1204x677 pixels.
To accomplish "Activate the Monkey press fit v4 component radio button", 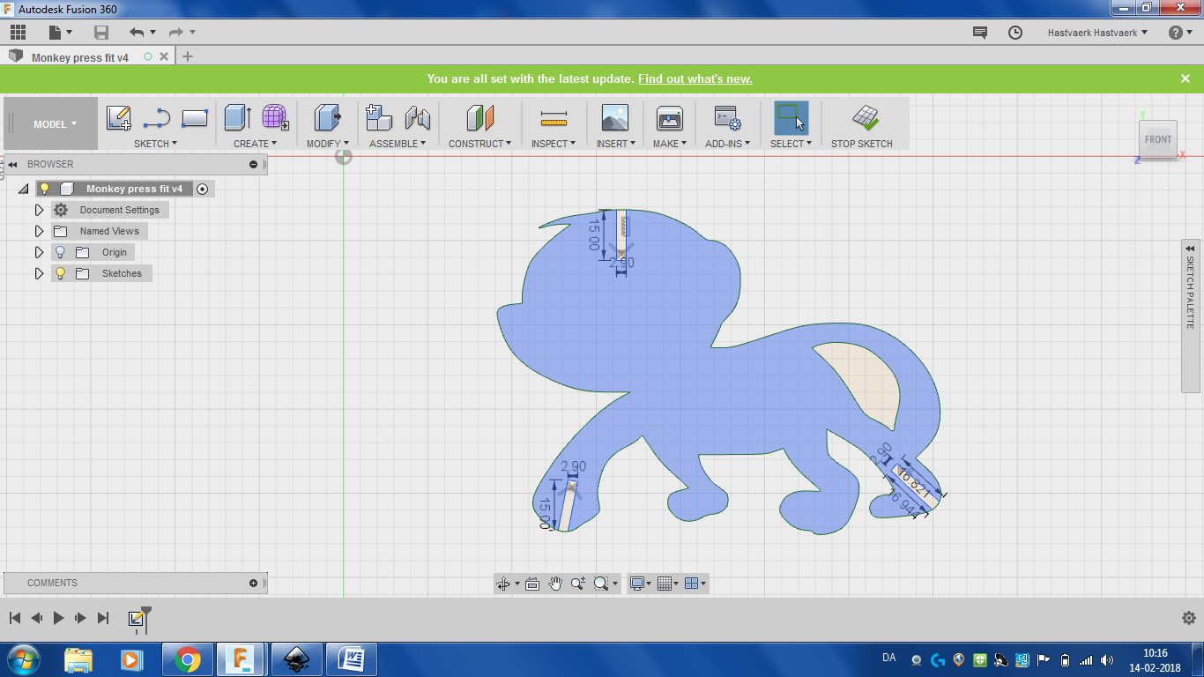I will coord(203,189).
